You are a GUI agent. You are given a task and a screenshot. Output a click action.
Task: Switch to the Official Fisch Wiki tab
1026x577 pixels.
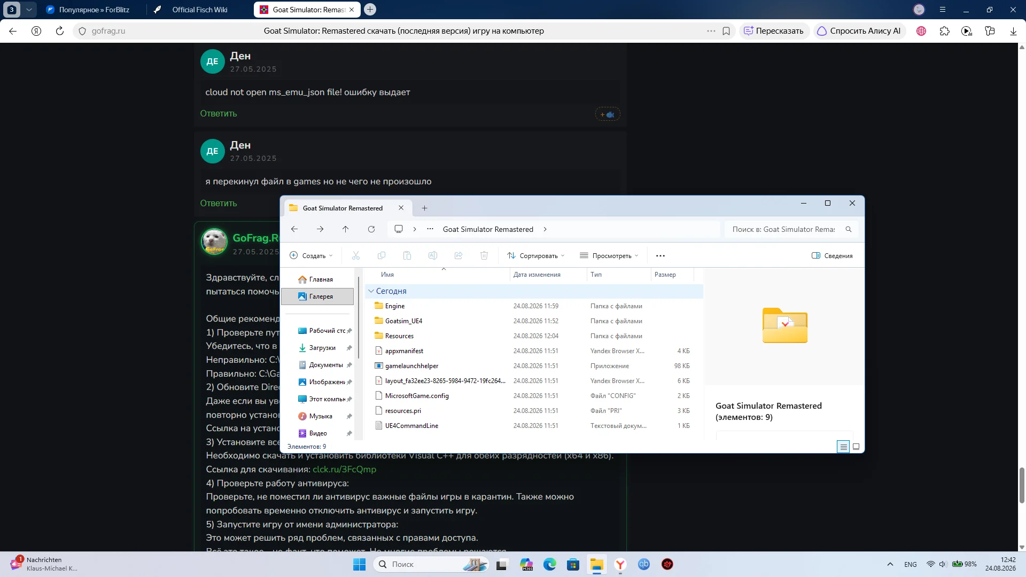199,10
